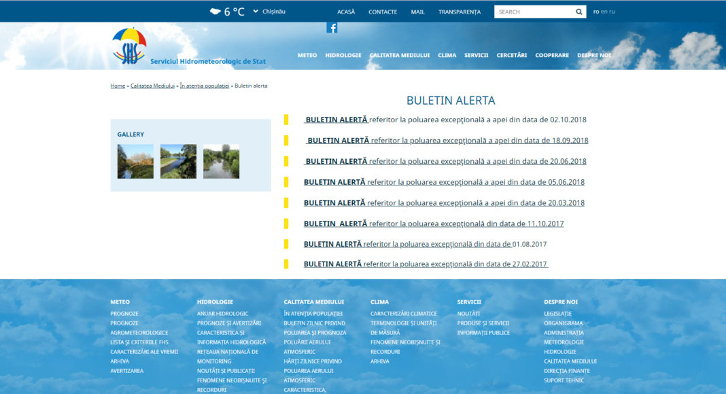
Task: Open the DESPRE NOI main menu
Action: click(594, 55)
